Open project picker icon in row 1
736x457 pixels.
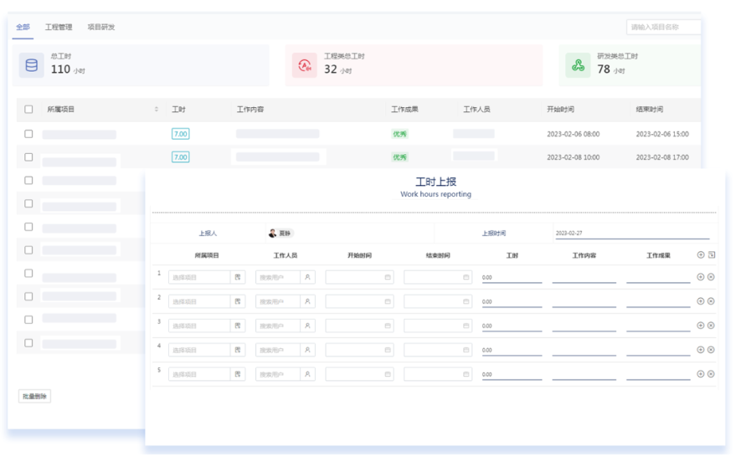pyautogui.click(x=238, y=277)
